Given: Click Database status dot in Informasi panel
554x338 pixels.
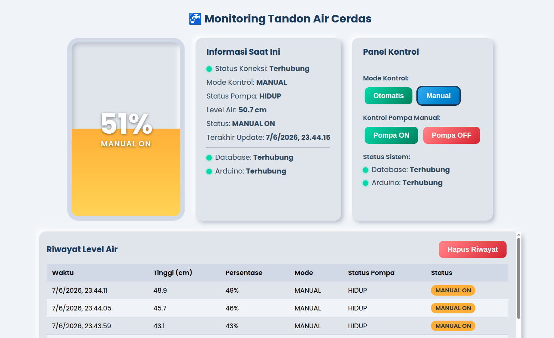Looking at the screenshot, I should click(209, 158).
